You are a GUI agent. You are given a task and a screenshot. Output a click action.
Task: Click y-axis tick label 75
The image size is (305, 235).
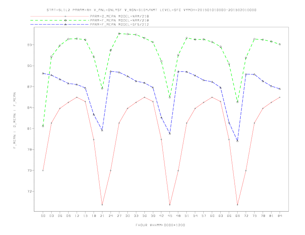point(29,170)
